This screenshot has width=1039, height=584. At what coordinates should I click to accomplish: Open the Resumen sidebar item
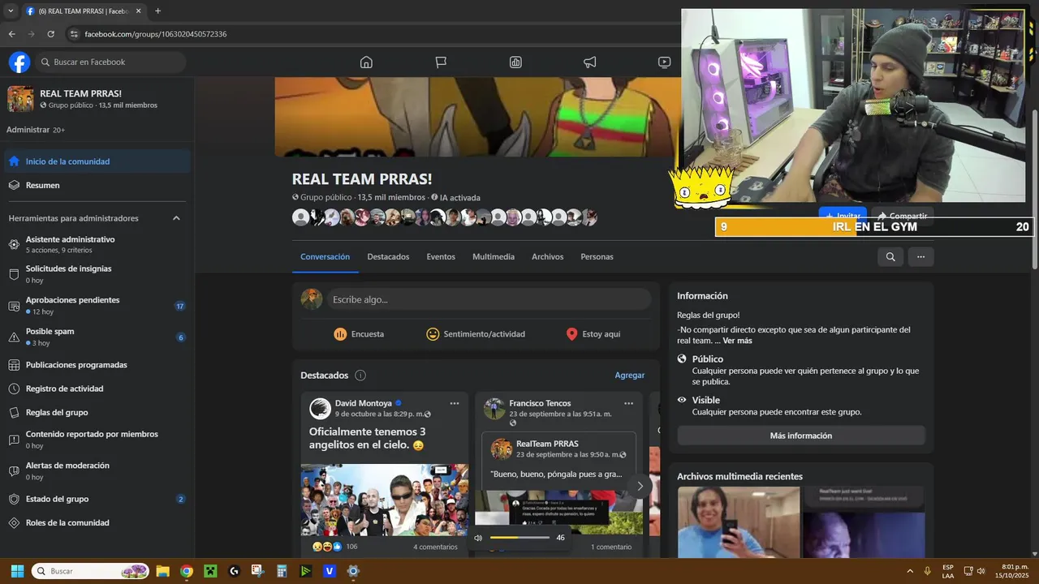(96, 185)
